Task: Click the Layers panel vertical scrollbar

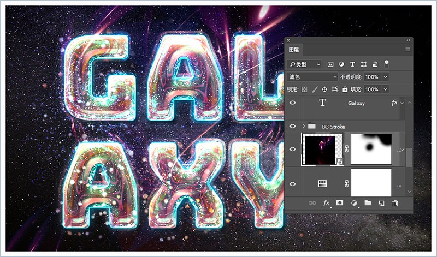Action: (409, 156)
